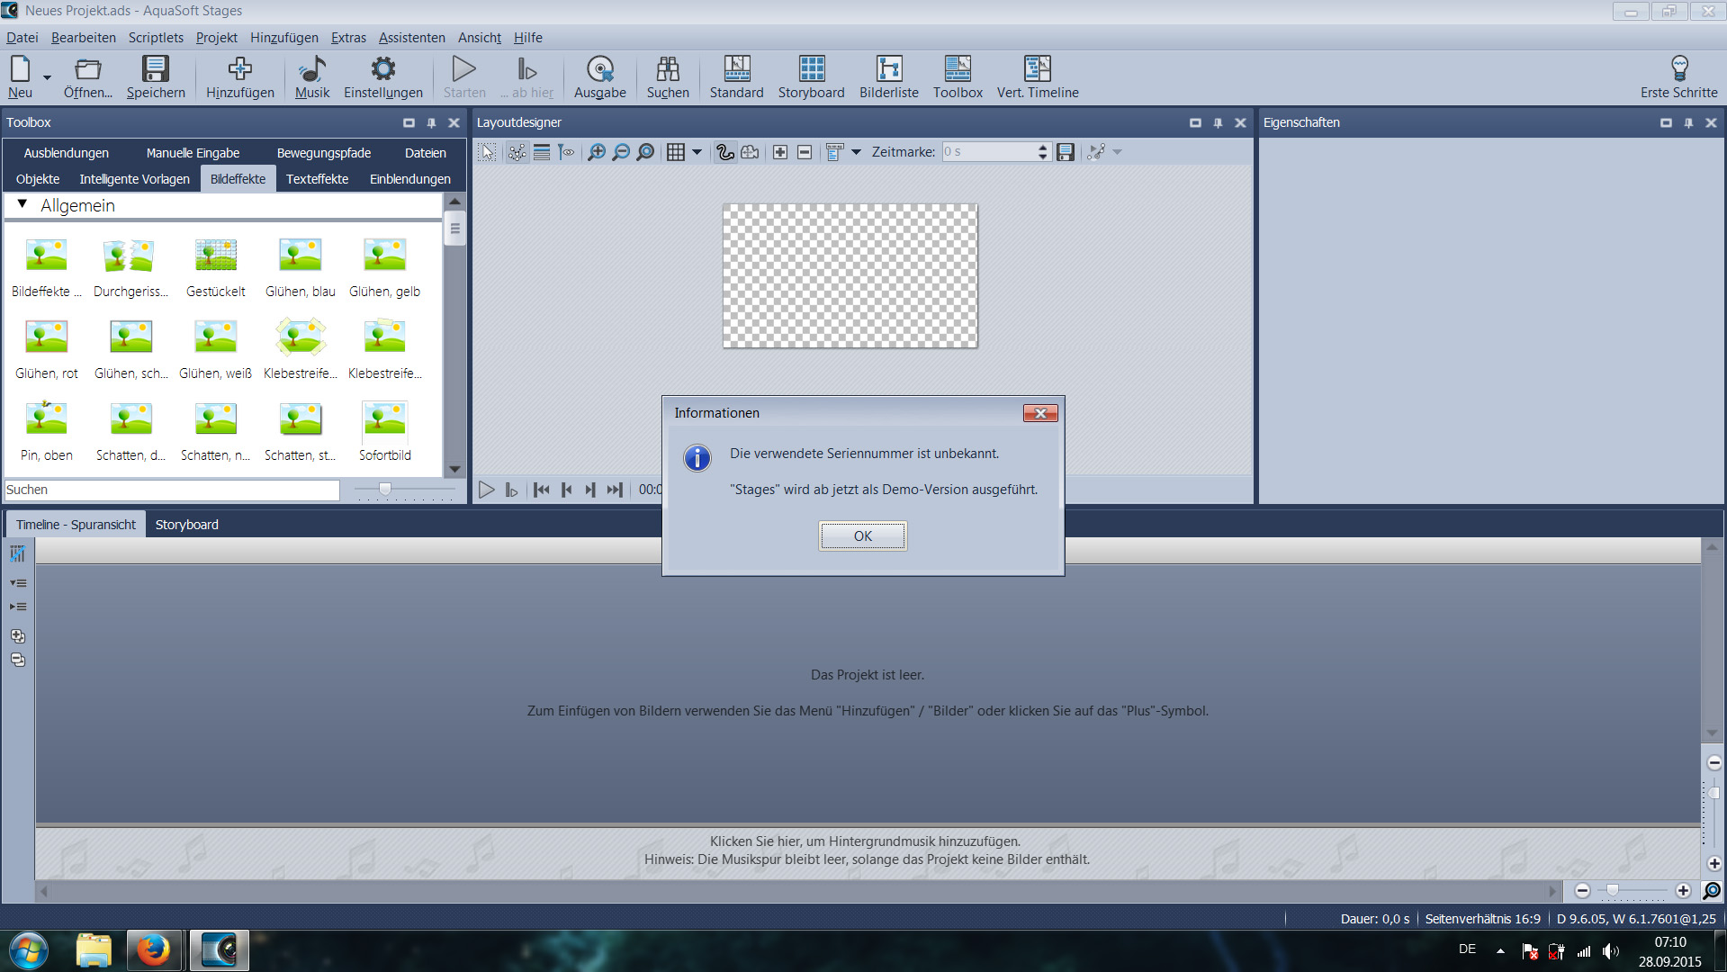Viewport: 1727px width, 972px height.
Task: Save the Zeitmarke with the floppy icon
Action: pos(1066,152)
